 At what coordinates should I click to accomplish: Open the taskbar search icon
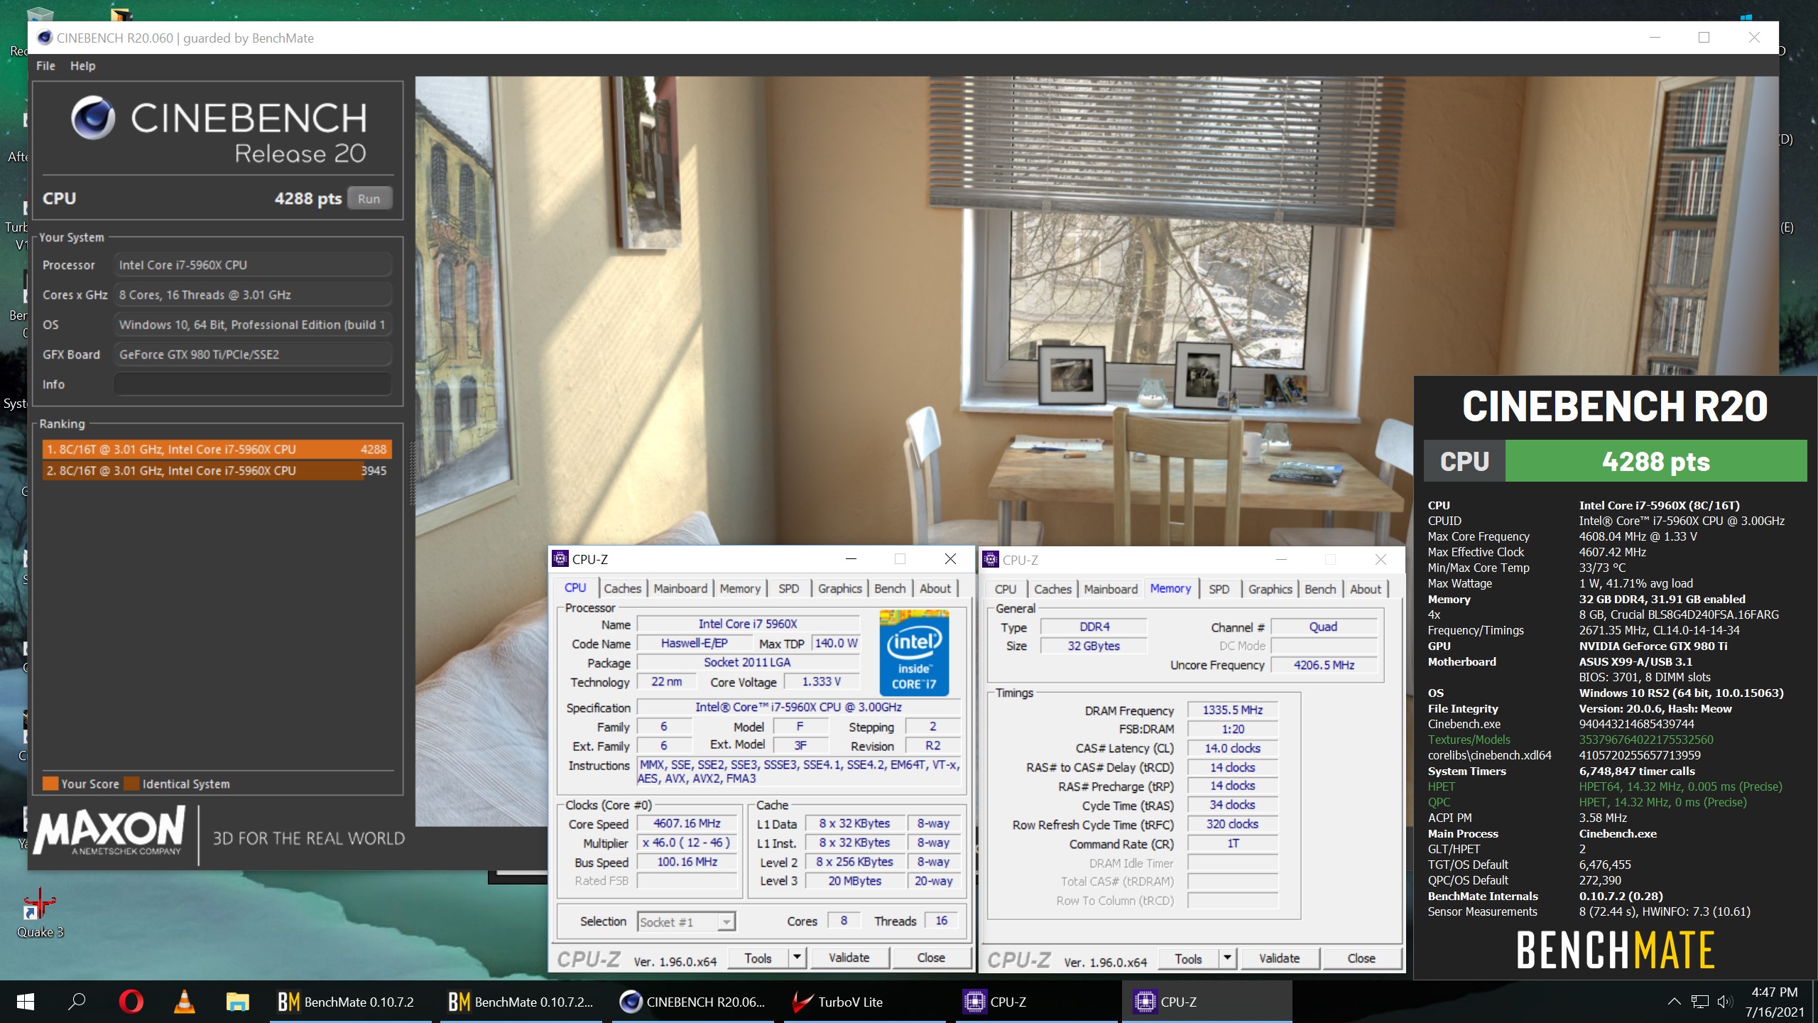(77, 1002)
